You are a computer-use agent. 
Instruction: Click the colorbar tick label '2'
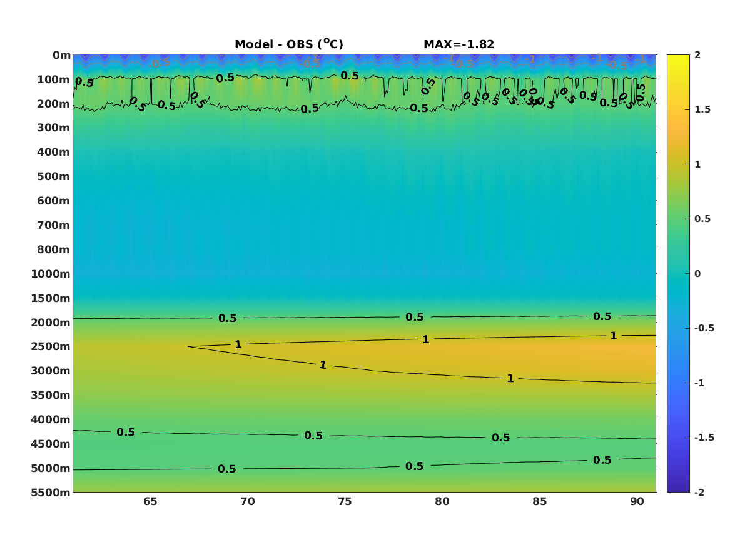697,55
